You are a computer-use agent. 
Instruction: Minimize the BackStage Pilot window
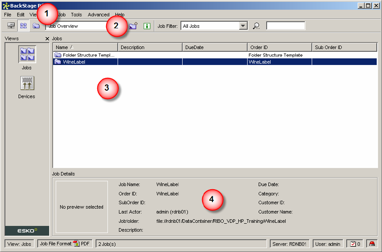(x=361, y=6)
